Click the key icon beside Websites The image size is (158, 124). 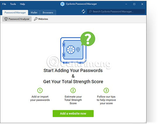(36, 19)
